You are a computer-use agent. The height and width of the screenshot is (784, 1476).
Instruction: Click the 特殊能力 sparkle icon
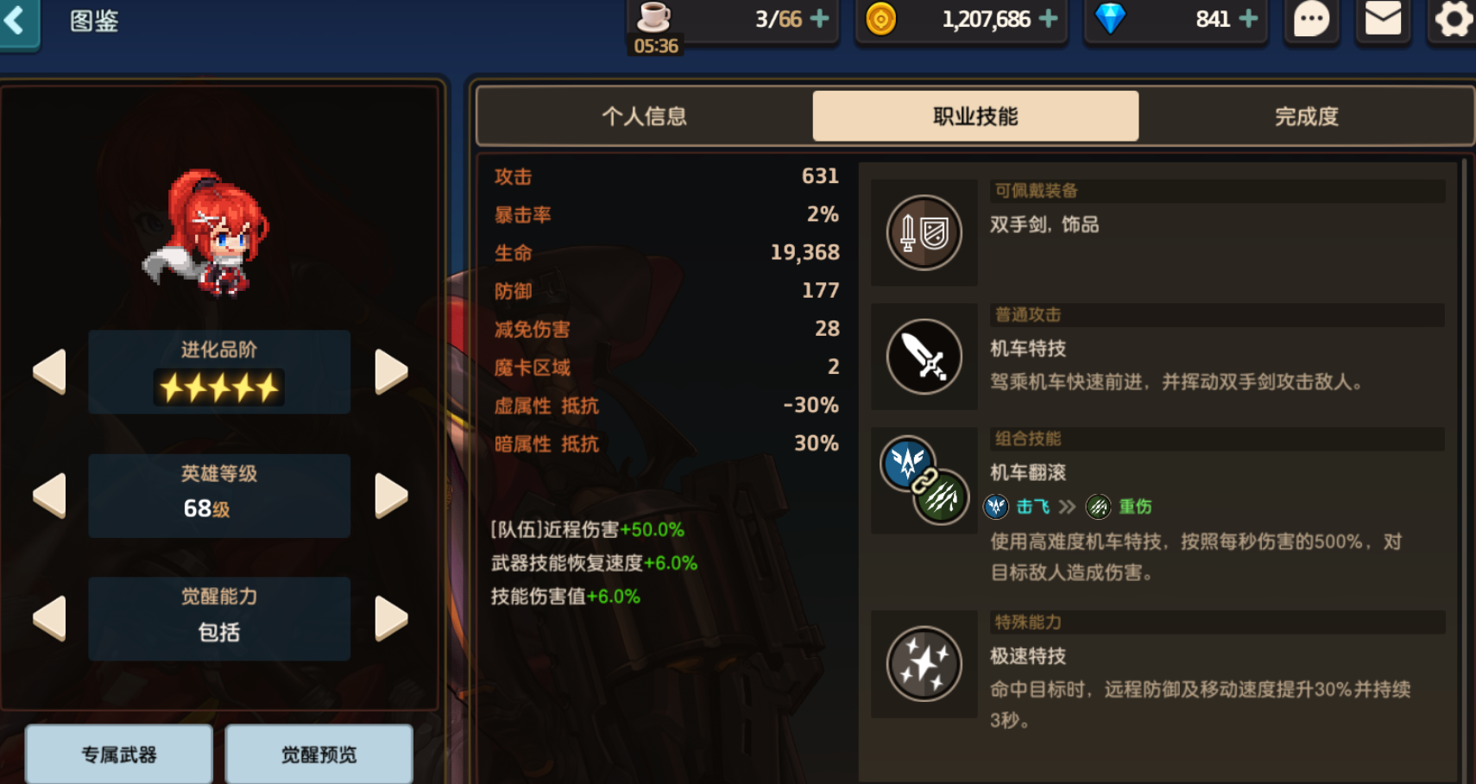point(924,664)
